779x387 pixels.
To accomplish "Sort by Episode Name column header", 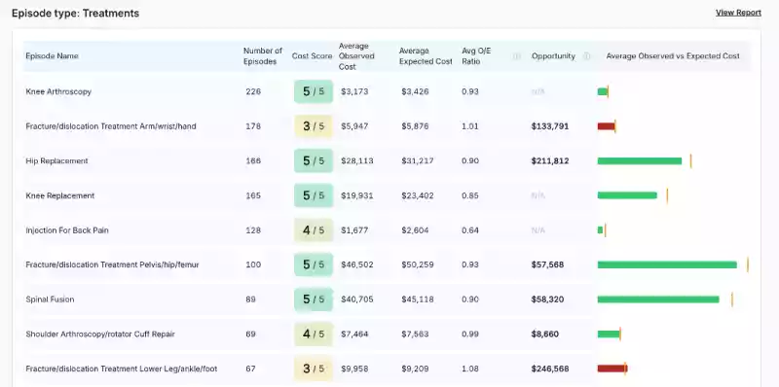I will click(x=52, y=56).
